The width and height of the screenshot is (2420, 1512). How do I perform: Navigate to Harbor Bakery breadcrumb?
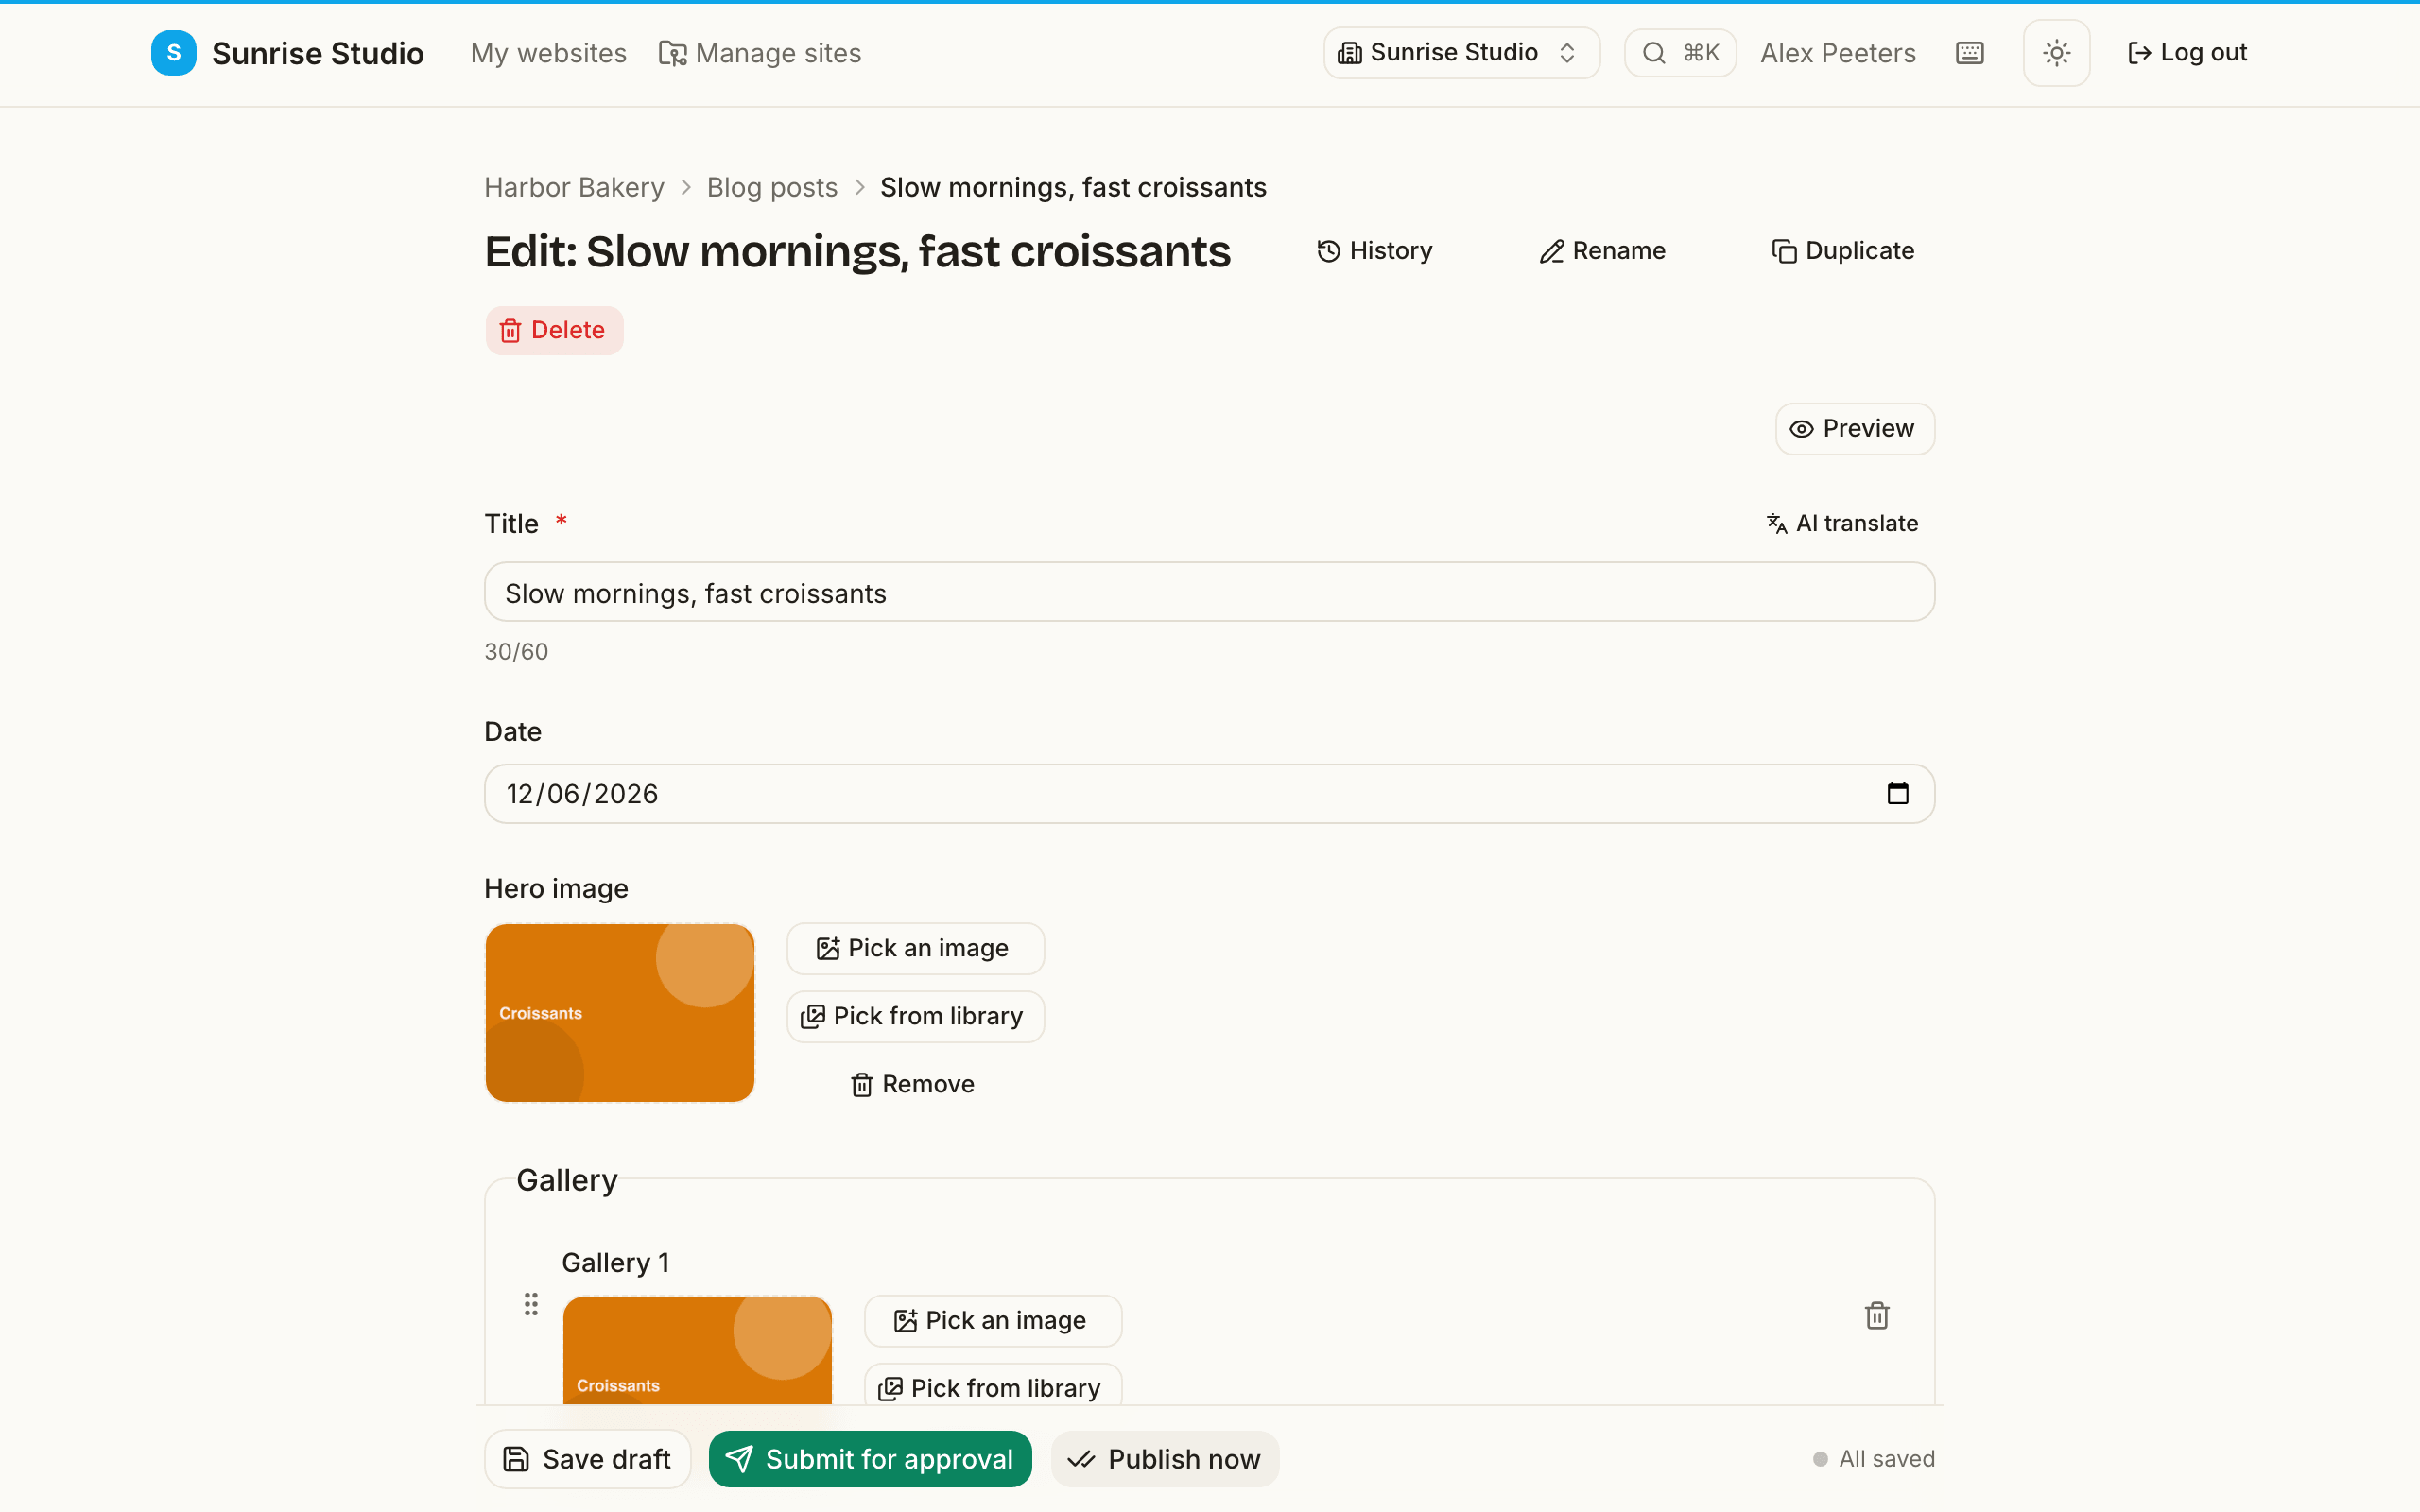coord(574,187)
